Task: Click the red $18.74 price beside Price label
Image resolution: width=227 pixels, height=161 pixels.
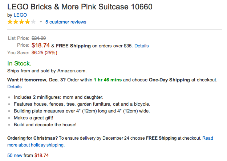Action: [41, 46]
